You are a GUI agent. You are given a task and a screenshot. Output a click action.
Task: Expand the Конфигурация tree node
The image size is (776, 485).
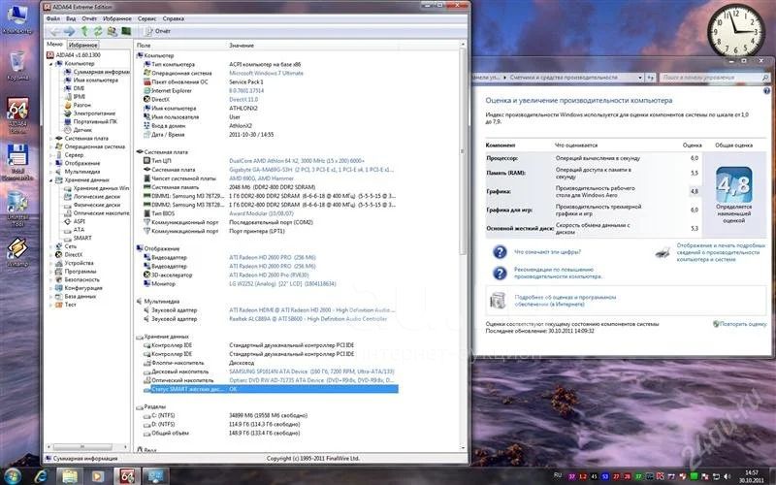tap(50, 288)
